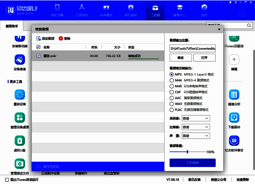255x184 pixels.
Task: Open the 崩溃分析 crash analysis icon
Action: tap(234, 95)
